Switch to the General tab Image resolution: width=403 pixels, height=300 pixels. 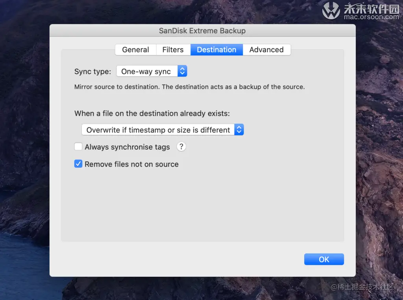click(x=135, y=49)
